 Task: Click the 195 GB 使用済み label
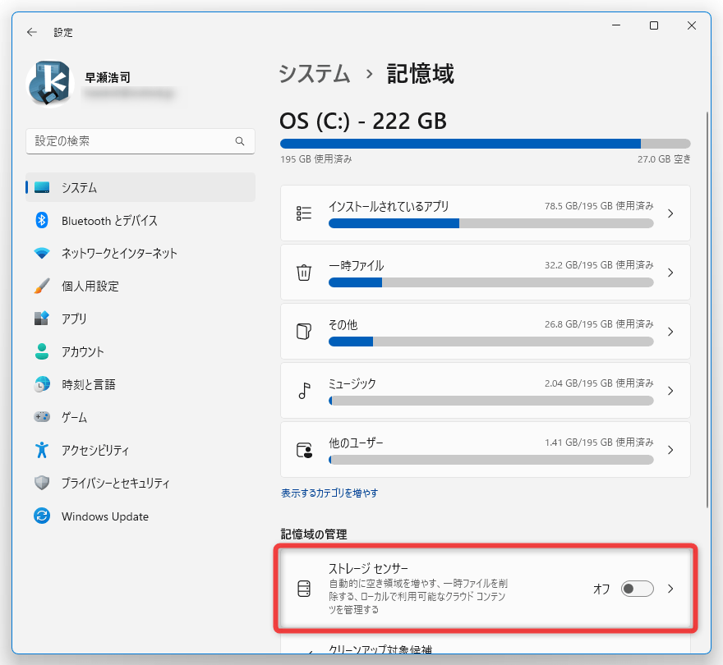point(315,159)
